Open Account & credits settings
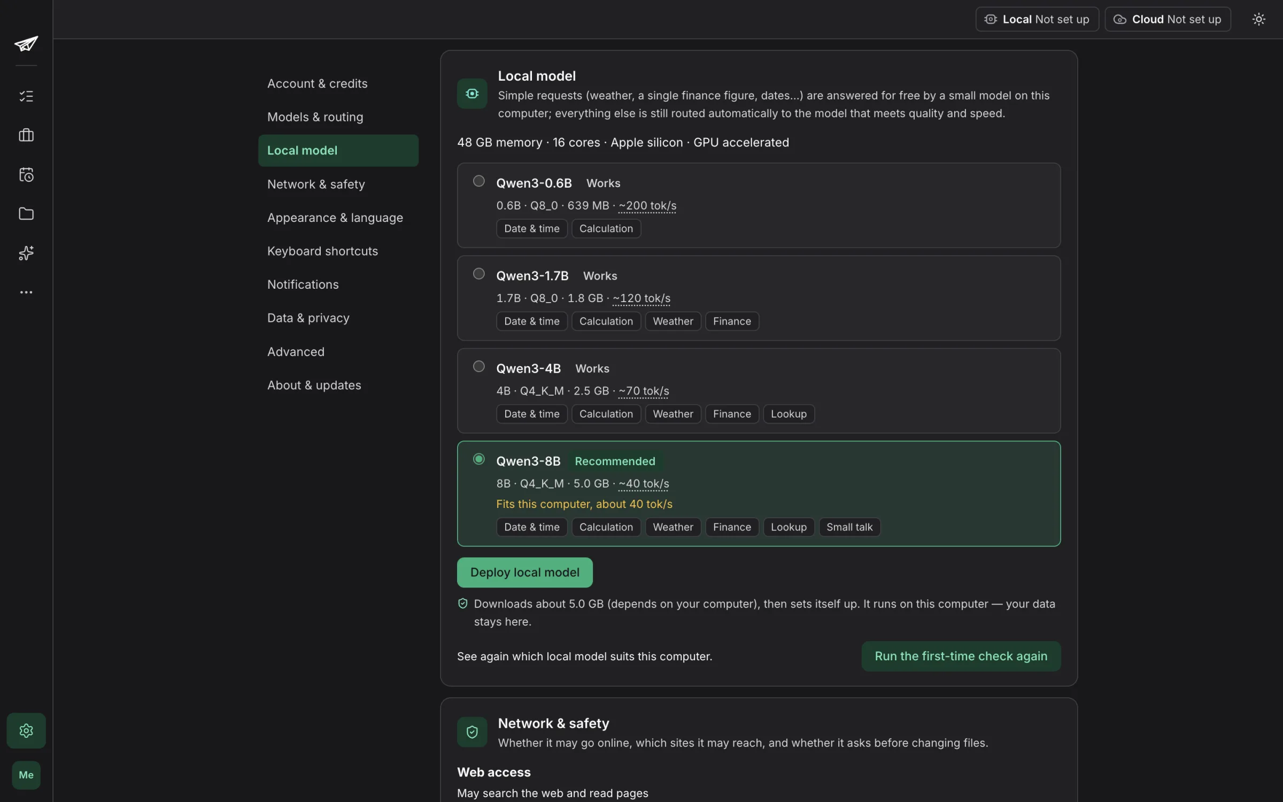 click(338, 83)
